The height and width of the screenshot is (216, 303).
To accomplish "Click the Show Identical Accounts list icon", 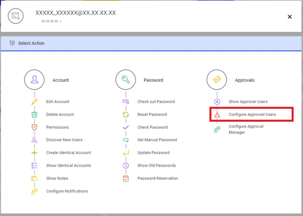I will (35, 166).
